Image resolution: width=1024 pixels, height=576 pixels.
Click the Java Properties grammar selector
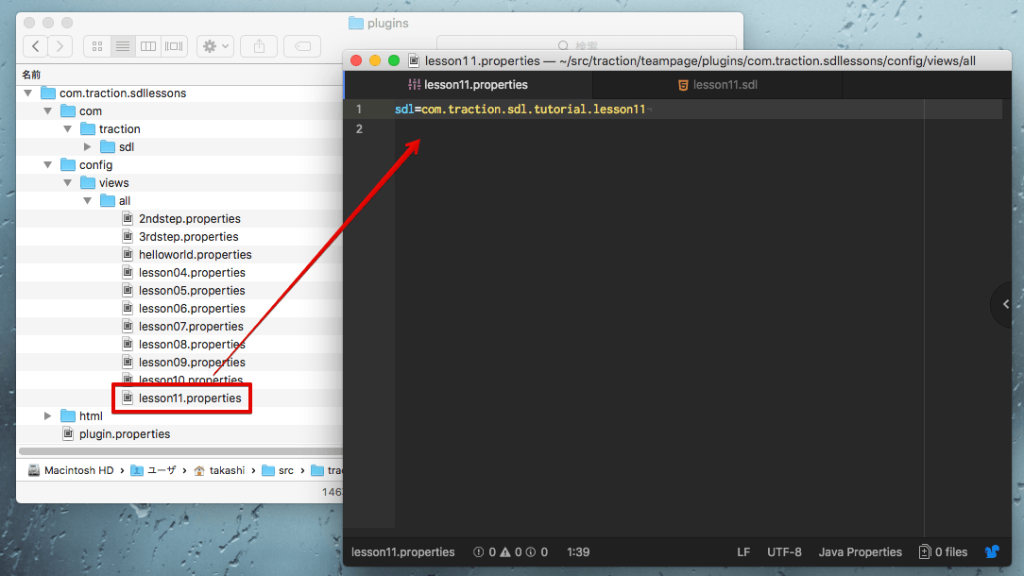click(860, 552)
